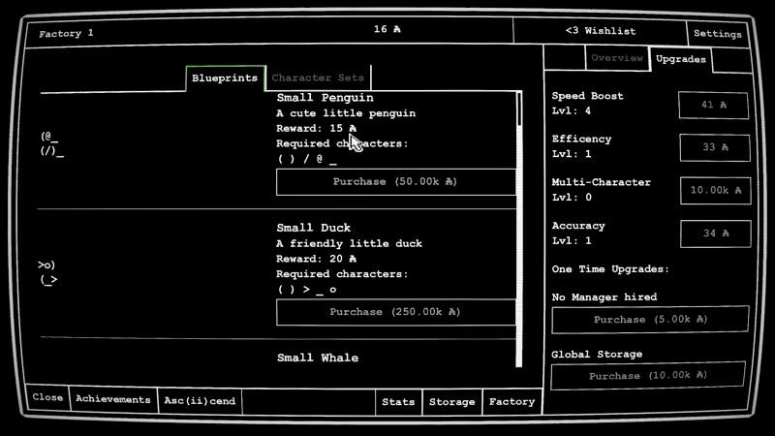Open the Achievements panel

pyautogui.click(x=113, y=400)
